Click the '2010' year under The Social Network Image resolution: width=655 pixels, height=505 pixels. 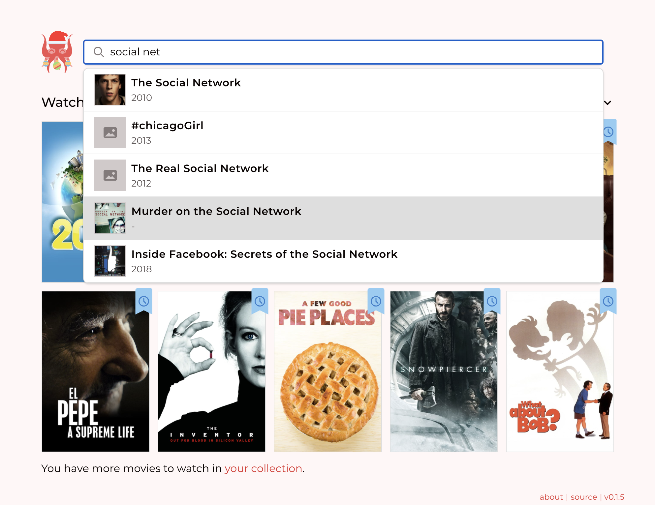(141, 98)
